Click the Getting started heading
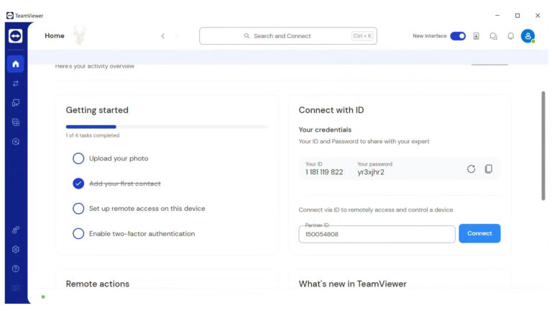Viewport: 552px width, 311px height. point(97,110)
